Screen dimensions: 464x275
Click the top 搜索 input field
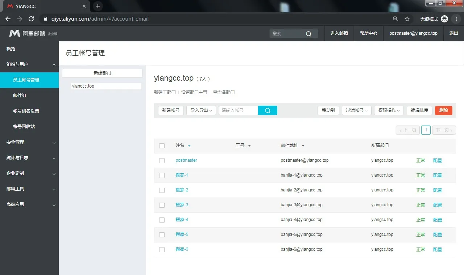click(x=287, y=34)
